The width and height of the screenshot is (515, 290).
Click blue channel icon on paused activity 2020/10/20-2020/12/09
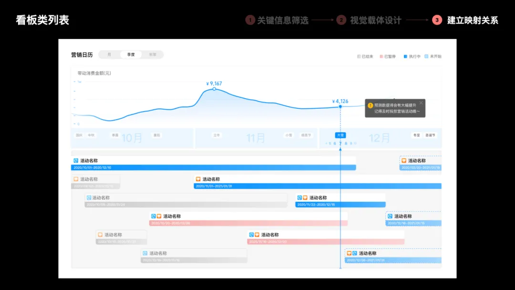(154, 216)
